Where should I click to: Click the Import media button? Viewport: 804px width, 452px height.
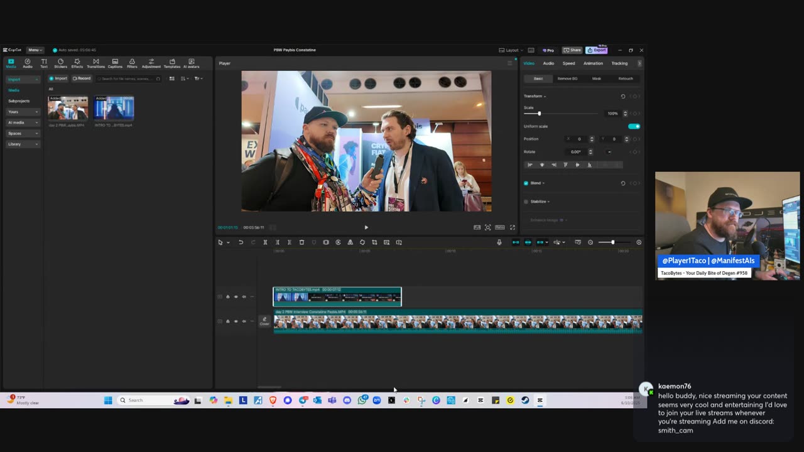(58, 78)
